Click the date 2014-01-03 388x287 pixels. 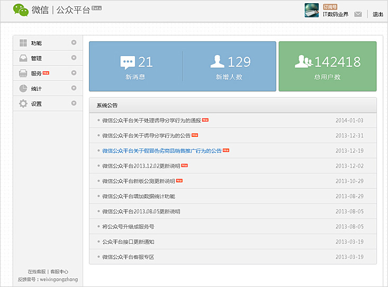[x=349, y=121]
